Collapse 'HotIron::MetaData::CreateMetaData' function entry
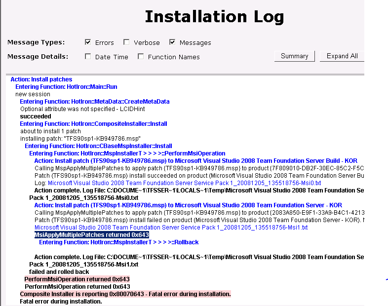 [94, 102]
